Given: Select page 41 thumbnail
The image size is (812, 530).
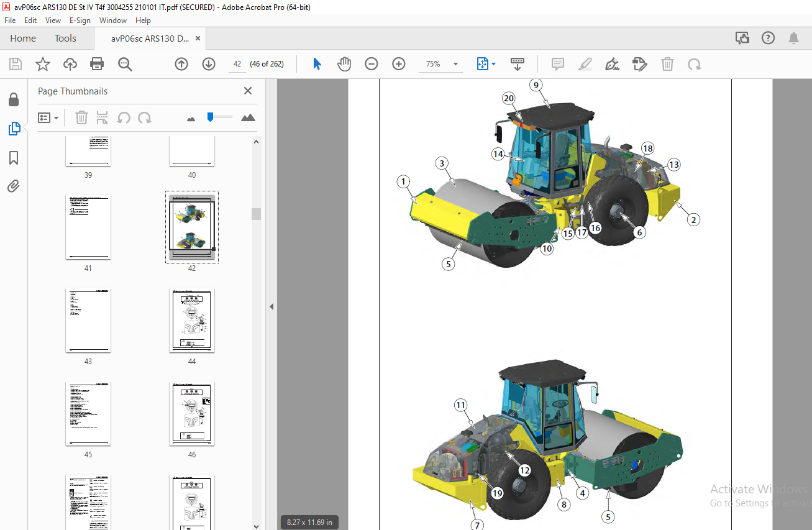Looking at the screenshot, I should (88, 227).
